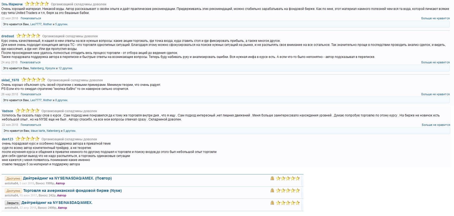Click the lock icon in the (Повтор) thread row
Screen dimensions: 454x216
272,178
